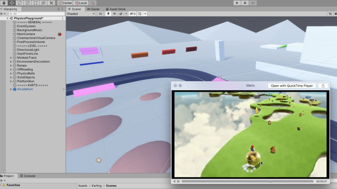
Task: Toggle scene lighting
Action: [108, 14]
